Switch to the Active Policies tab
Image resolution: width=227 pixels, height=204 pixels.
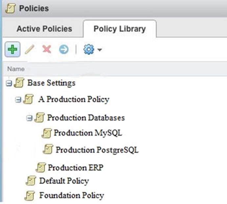point(44,29)
